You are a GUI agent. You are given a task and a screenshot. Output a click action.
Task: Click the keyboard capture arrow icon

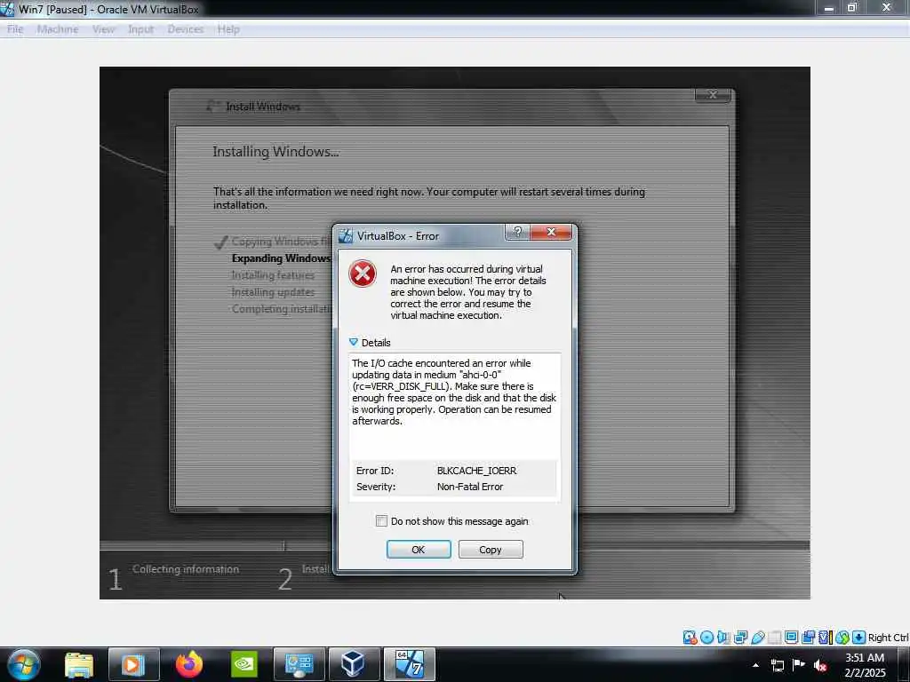859,638
